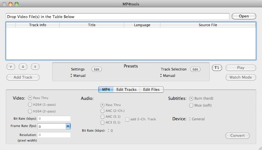Open the Frame Rate dropdown arrow

pyautogui.click(x=68, y=126)
